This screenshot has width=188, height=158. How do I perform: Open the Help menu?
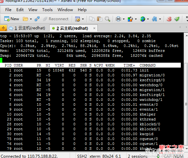click(x=82, y=10)
